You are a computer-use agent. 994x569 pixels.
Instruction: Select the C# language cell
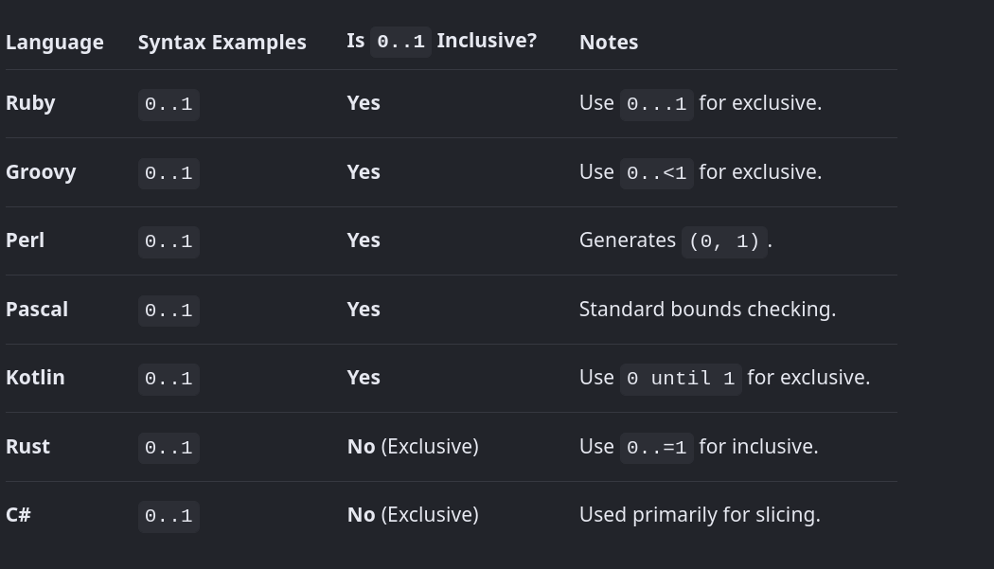click(18, 514)
